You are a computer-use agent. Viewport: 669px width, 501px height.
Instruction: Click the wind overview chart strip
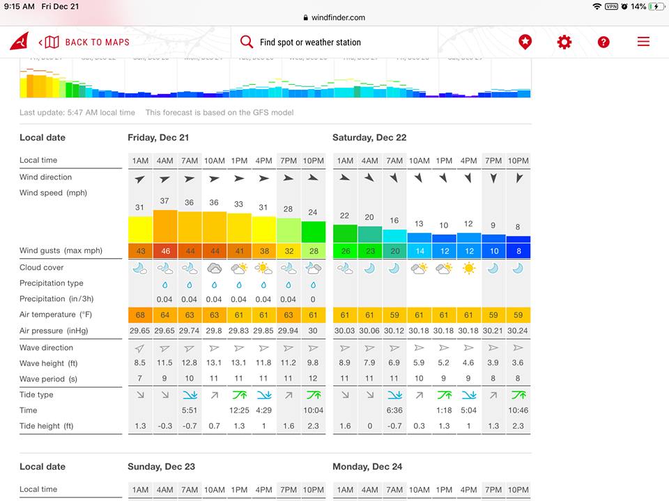coord(275,79)
